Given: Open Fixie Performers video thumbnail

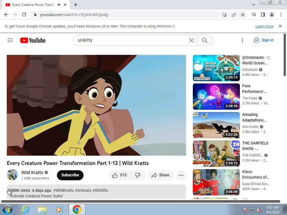Looking at the screenshot, I should (x=216, y=97).
